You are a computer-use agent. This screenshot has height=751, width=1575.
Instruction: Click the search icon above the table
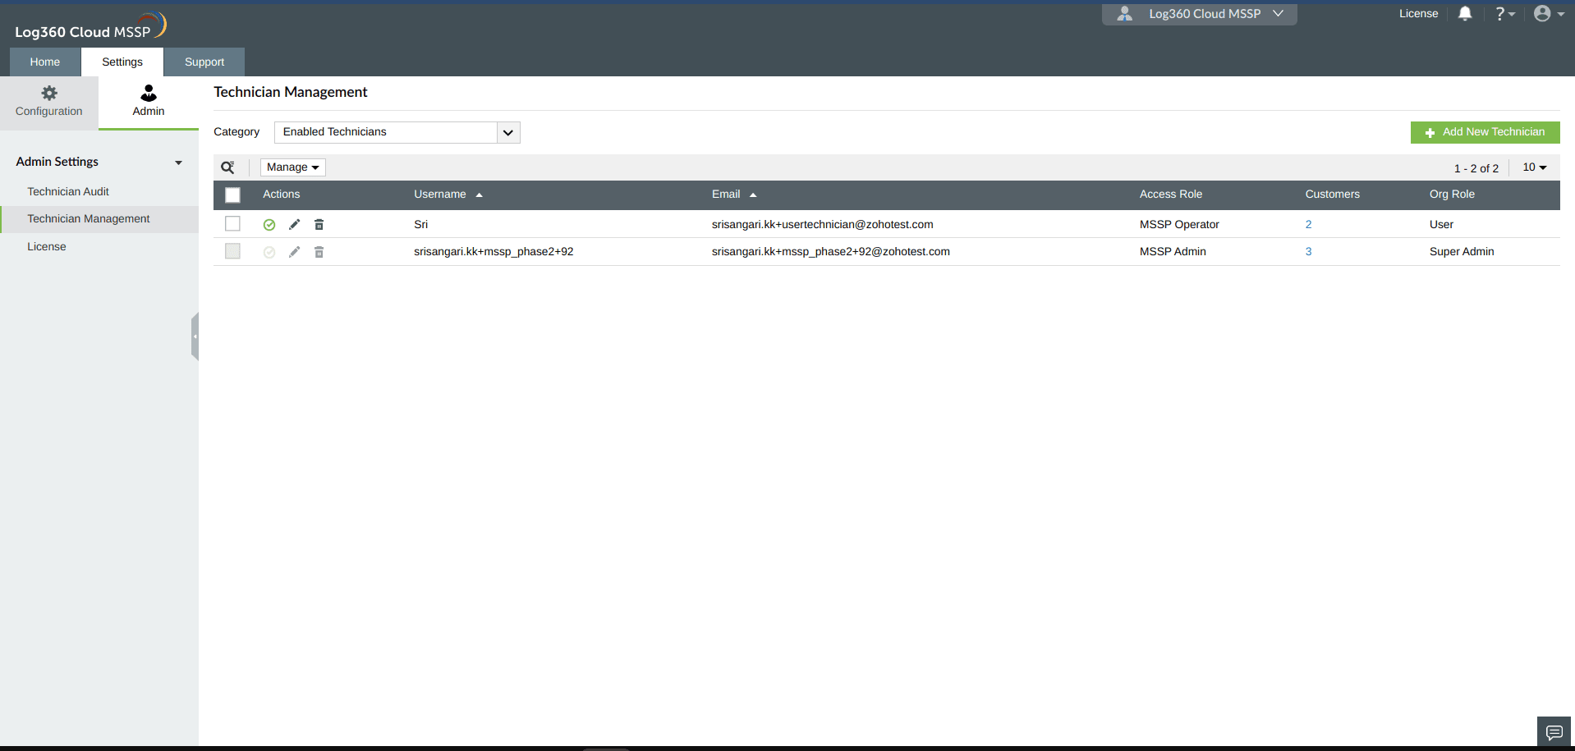[228, 167]
